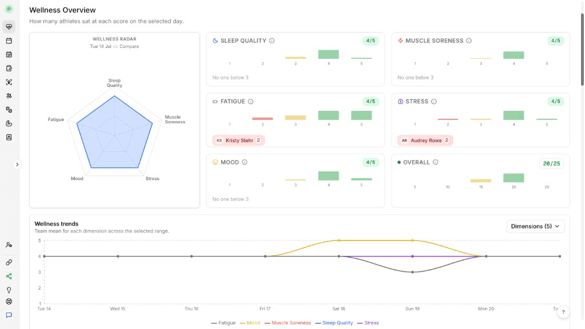Click the Compare link under Wellness Radar
This screenshot has width=585, height=329.
(129, 47)
